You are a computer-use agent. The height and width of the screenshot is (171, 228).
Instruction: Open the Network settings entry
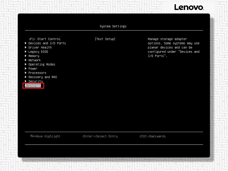click(x=34, y=60)
